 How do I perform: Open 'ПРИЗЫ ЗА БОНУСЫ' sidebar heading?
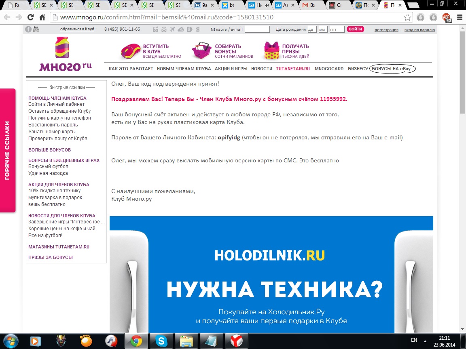pos(51,257)
